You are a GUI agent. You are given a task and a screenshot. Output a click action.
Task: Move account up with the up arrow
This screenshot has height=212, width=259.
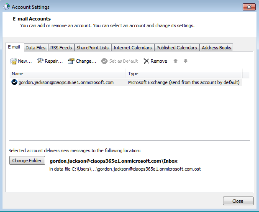point(175,61)
